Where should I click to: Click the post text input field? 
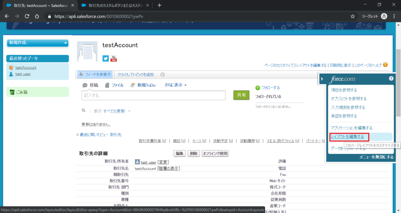[153, 95]
